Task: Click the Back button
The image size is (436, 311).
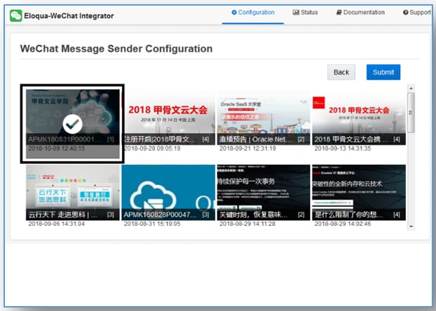Action: pos(341,72)
